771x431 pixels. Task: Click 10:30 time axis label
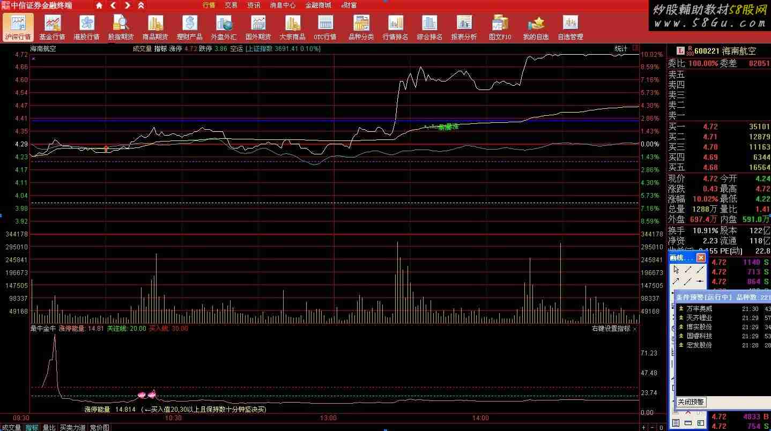(x=173, y=418)
